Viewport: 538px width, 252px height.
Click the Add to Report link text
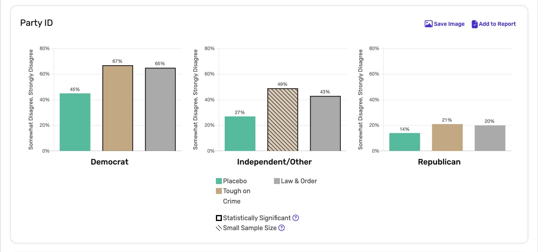pyautogui.click(x=497, y=24)
